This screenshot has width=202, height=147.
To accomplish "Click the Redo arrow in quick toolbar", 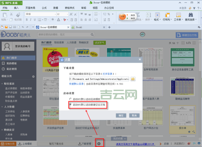I will pos(27,27).
